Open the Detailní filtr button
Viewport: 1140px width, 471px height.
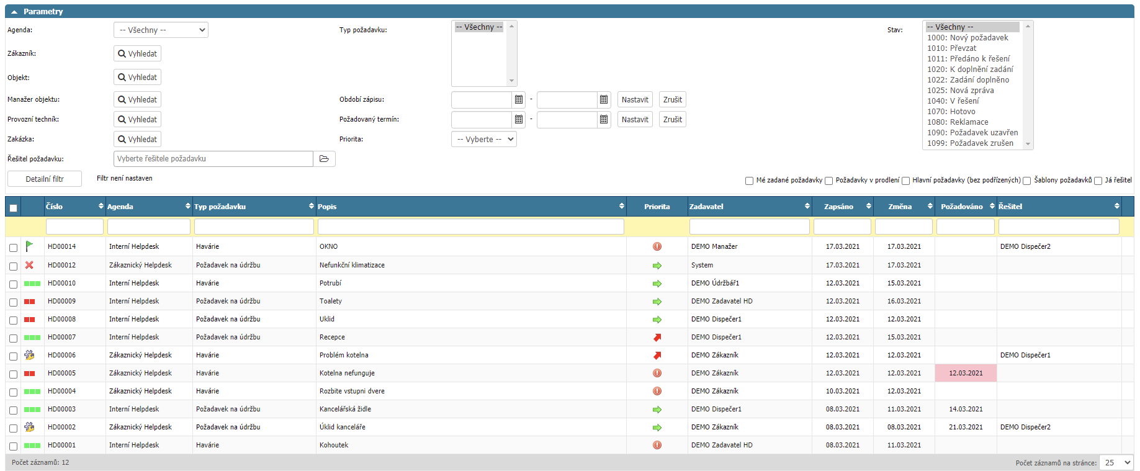pos(45,179)
